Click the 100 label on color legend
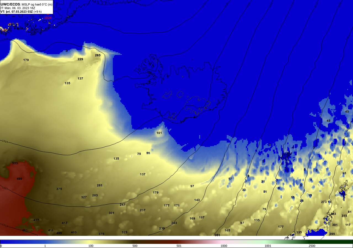This screenshot has width=353, height=248. (91, 246)
